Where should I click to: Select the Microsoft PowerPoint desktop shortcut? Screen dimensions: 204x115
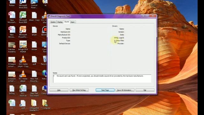click(23, 32)
